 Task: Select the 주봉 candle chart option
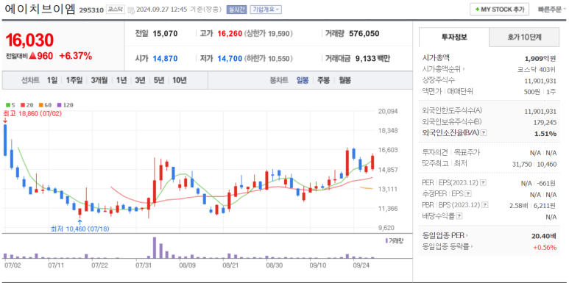tap(323, 80)
